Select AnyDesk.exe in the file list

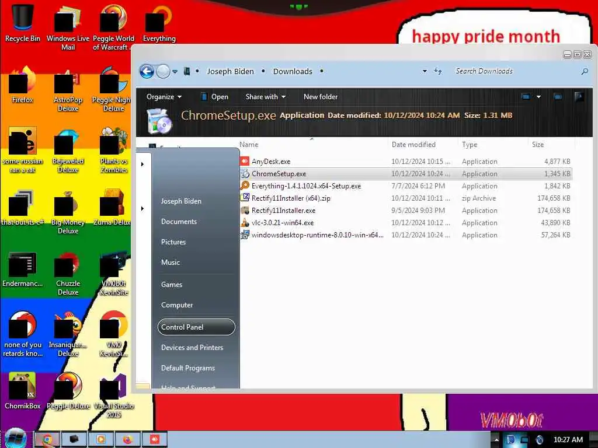coord(405,162)
